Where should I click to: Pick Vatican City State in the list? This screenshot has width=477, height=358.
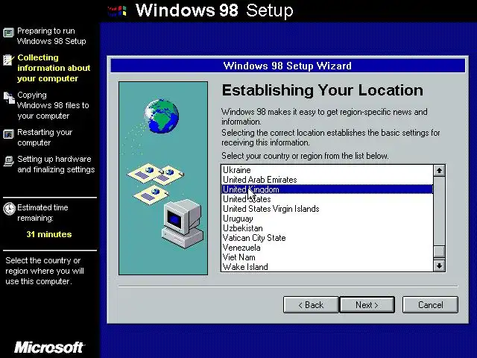327,238
